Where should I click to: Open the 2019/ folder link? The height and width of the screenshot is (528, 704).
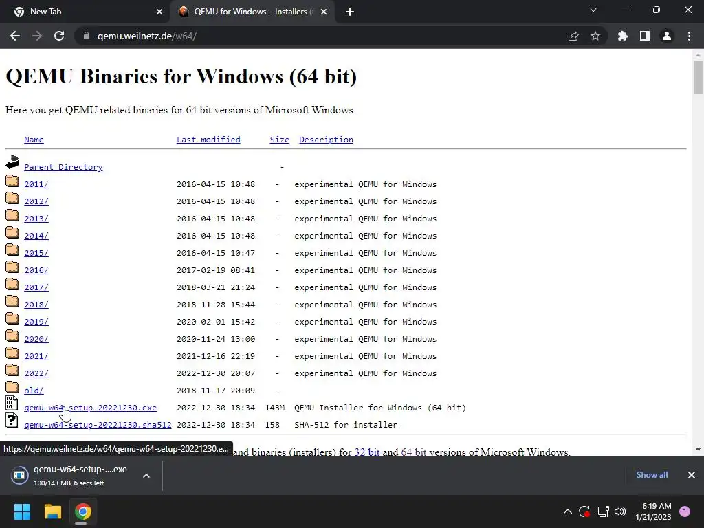[36, 322]
